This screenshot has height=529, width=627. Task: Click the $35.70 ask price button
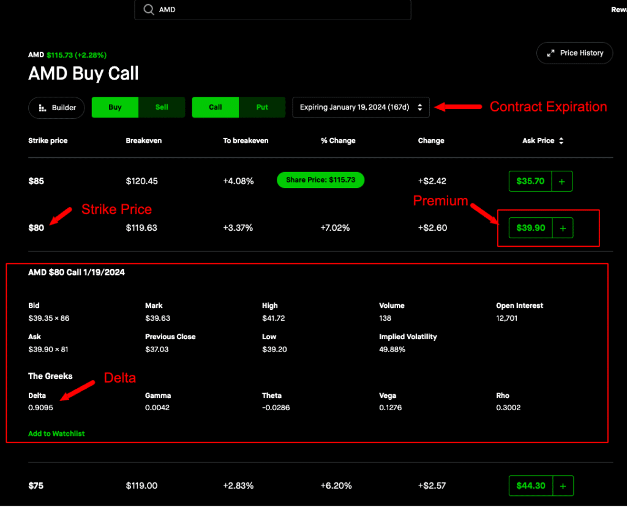point(530,181)
